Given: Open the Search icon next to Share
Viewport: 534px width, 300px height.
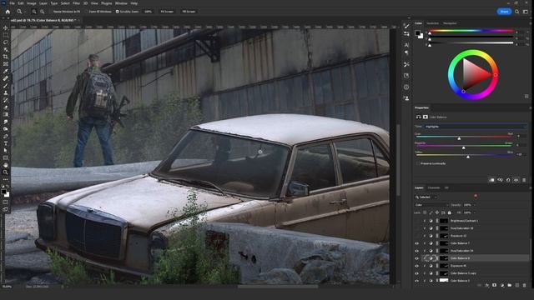Looking at the screenshot, I should (x=516, y=12).
